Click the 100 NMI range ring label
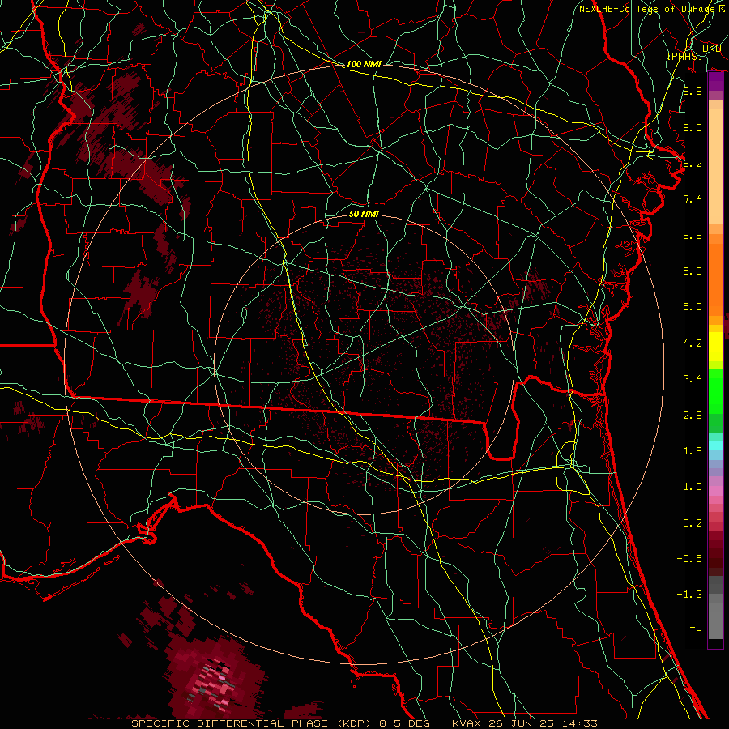The height and width of the screenshot is (729, 729). point(364,64)
